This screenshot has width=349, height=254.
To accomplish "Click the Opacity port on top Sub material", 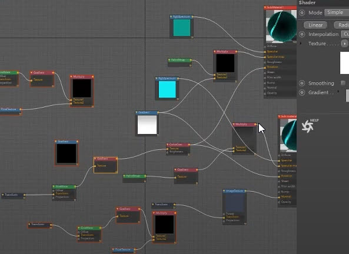I will [x=265, y=93].
